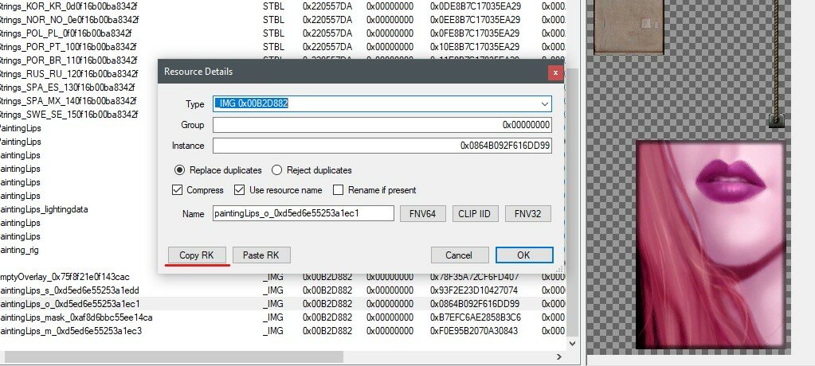Image resolution: width=815 pixels, height=366 pixels.
Task: Click the instance cell 0x10E8B7C17035EA29
Action: (x=476, y=47)
